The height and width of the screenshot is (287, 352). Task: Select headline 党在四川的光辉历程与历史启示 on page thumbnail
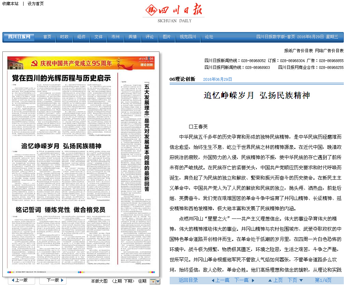(x=61, y=78)
